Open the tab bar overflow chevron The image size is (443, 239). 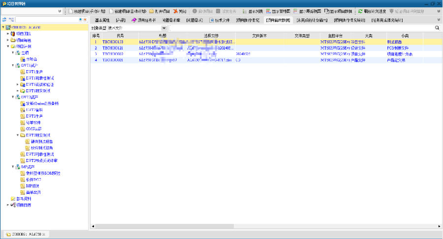pos(439,20)
